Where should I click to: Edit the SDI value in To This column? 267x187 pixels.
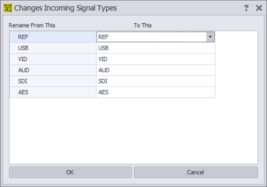156,81
